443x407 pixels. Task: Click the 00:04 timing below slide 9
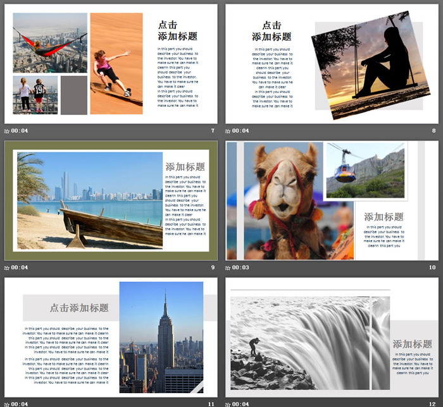click(20, 267)
